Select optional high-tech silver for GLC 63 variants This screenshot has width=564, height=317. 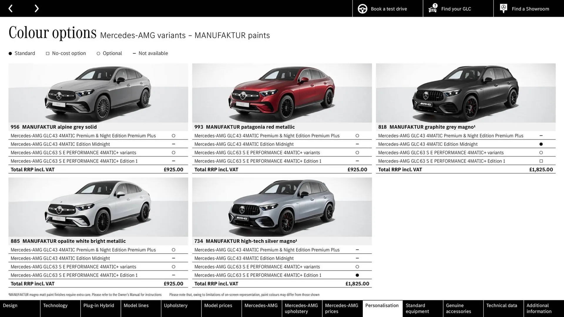tap(357, 267)
